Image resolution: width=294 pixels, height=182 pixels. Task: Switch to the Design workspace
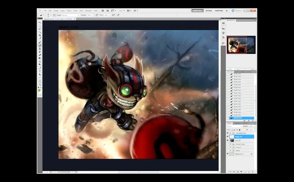pyautogui.click(x=209, y=11)
